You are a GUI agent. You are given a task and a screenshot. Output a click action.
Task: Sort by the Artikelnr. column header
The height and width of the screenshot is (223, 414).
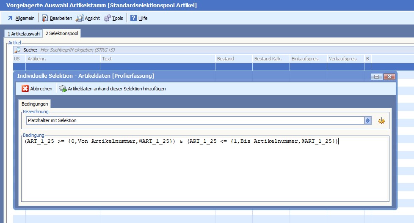coord(63,59)
